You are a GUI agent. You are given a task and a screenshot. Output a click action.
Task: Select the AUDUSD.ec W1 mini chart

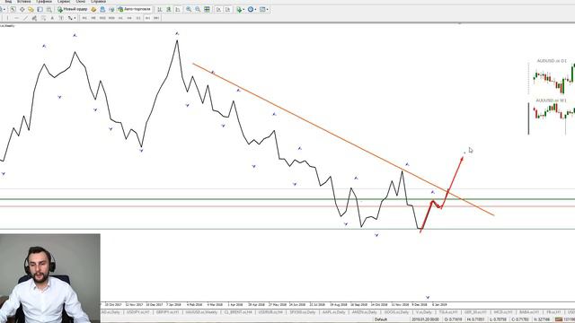click(552, 116)
